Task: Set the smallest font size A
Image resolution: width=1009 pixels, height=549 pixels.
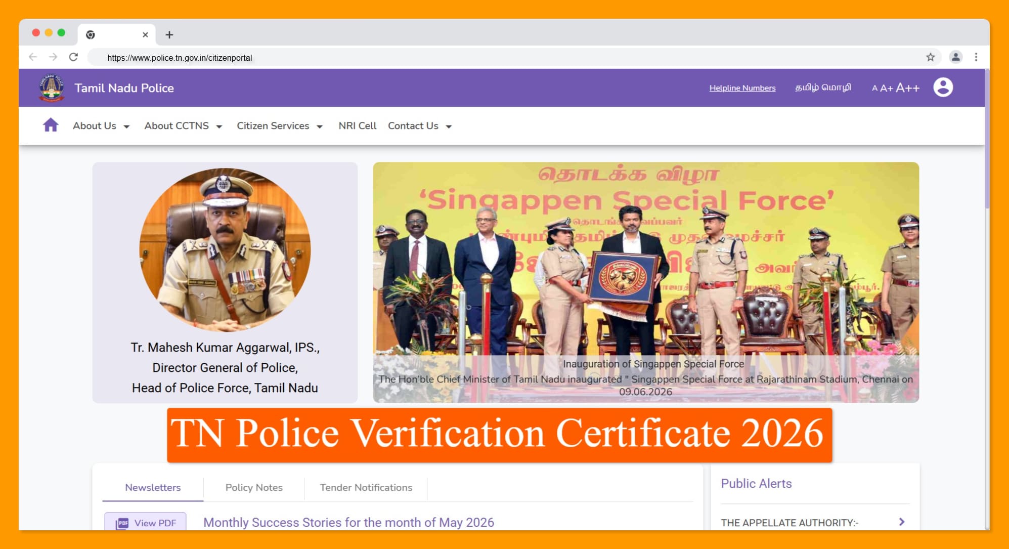Action: click(874, 88)
